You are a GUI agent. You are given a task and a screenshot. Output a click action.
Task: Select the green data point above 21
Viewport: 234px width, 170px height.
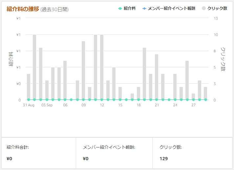(x=157, y=100)
